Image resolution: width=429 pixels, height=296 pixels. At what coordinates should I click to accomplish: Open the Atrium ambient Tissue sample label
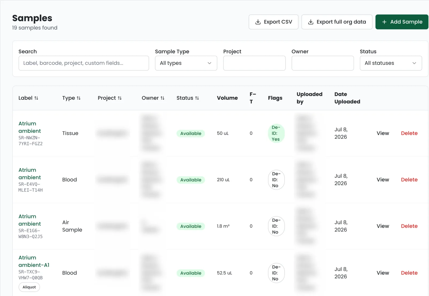click(x=29, y=127)
